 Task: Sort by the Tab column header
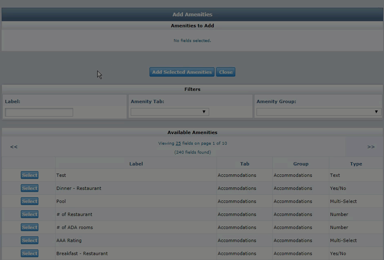coord(244,164)
